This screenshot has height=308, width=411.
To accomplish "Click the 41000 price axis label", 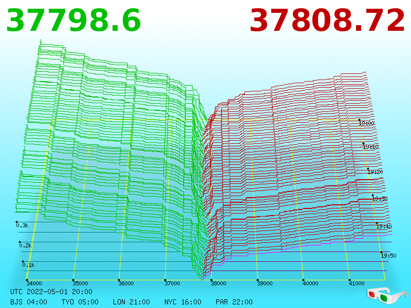I will [x=357, y=283].
